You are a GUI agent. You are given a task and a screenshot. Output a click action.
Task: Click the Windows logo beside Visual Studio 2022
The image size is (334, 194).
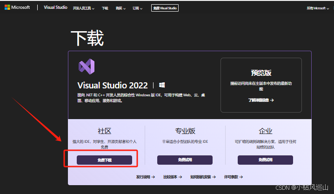pos(162,86)
